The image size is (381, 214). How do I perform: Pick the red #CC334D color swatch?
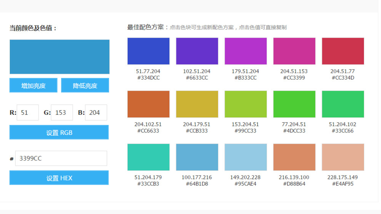[x=343, y=51]
